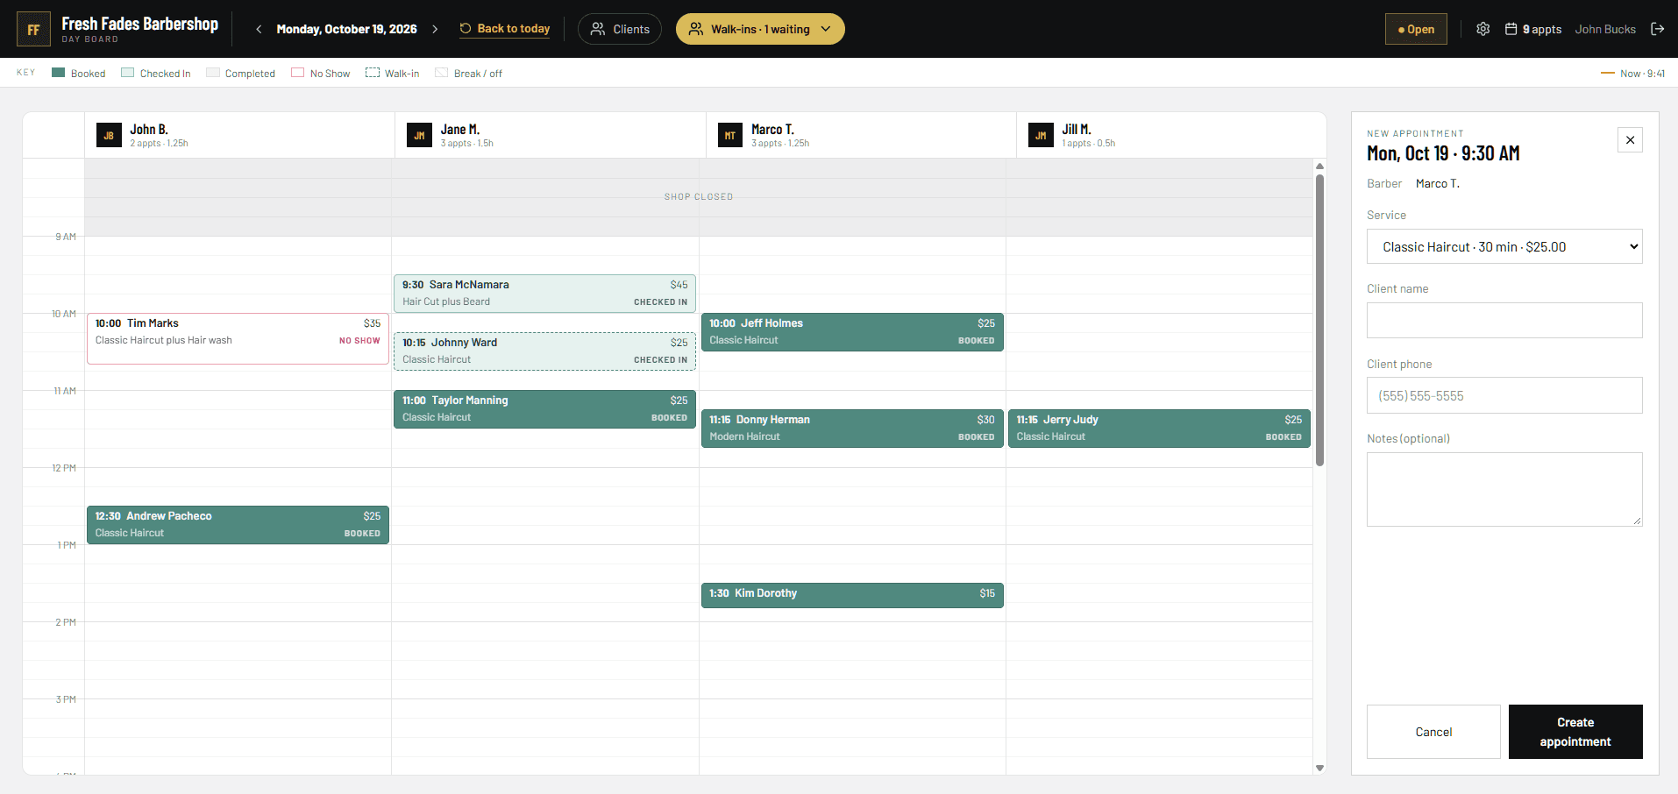Focus the Client phone field

click(x=1504, y=395)
